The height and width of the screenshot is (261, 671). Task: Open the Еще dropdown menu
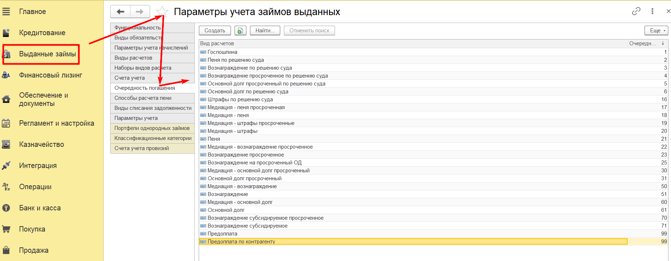click(656, 31)
